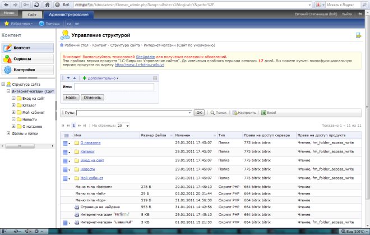The height and width of the screenshot is (235, 370).
Task: Expand filter with down arrow
Action: click(x=68, y=78)
